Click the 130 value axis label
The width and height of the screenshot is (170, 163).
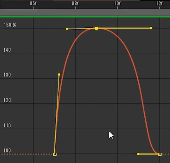[7, 75]
